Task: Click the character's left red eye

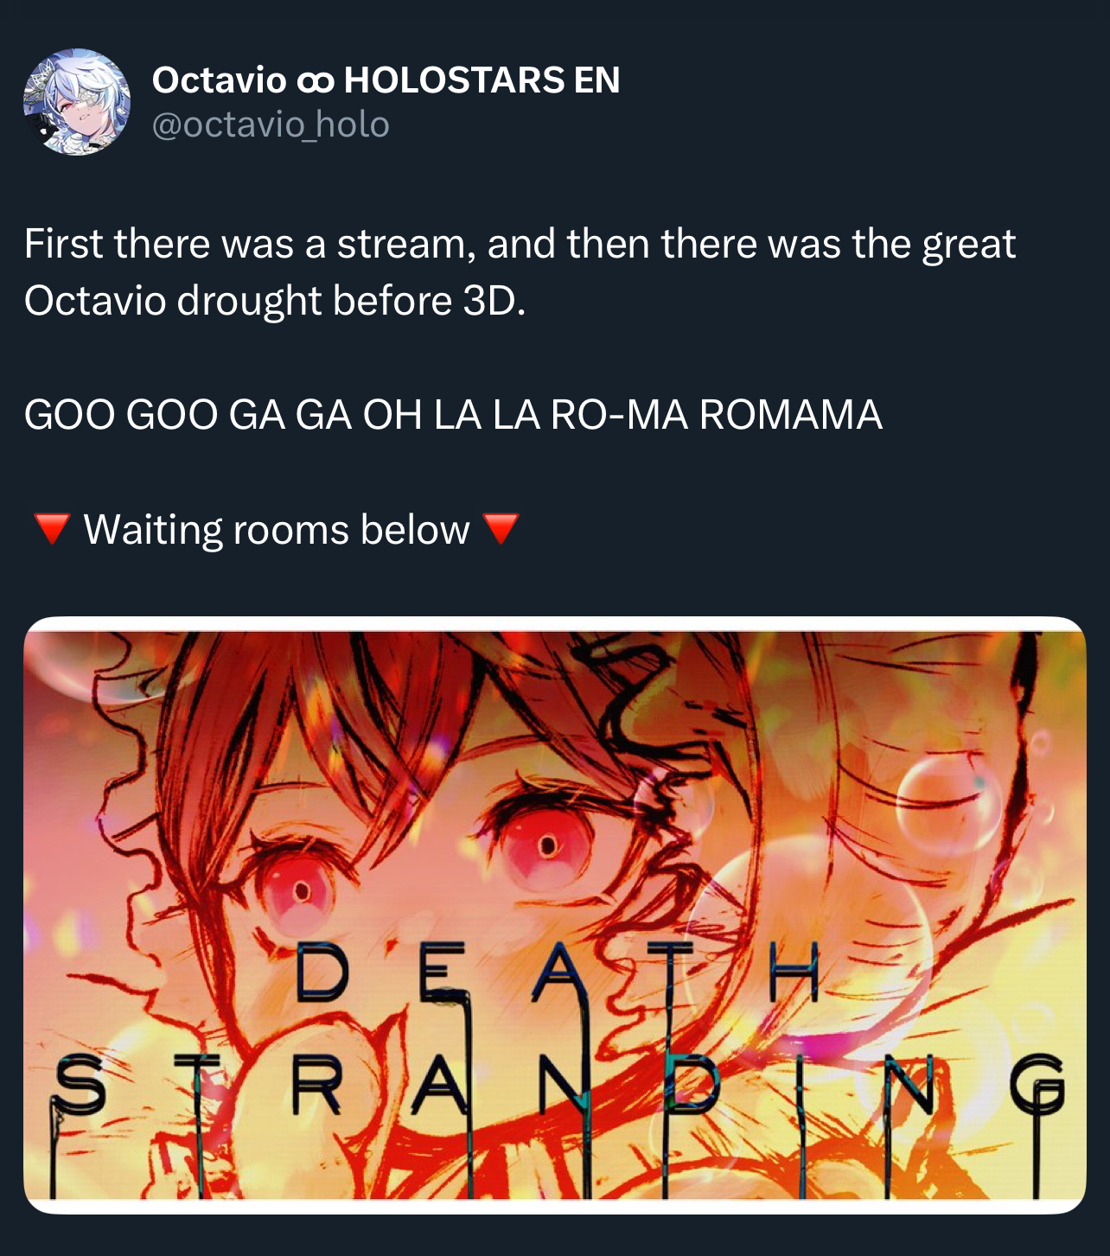Action: point(298,889)
